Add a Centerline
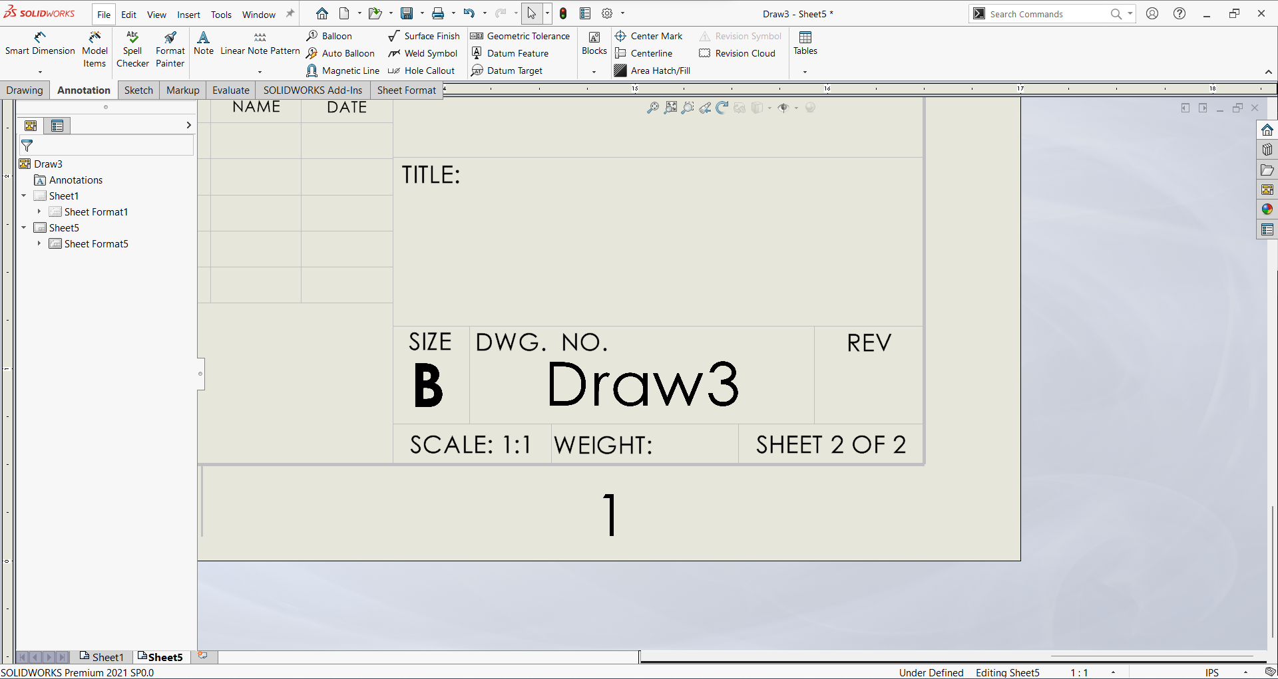 point(644,53)
